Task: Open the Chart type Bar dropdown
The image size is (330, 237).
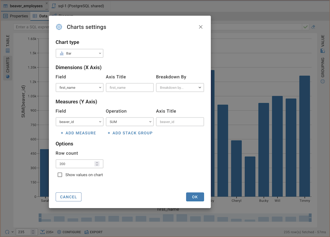Action: coord(79,53)
